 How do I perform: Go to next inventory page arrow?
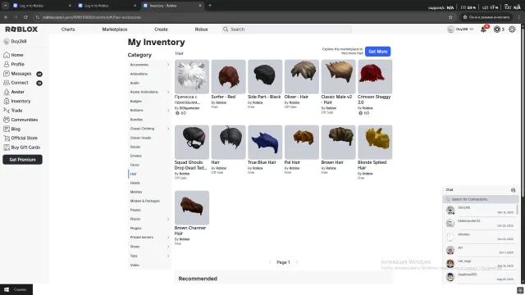coord(297,262)
